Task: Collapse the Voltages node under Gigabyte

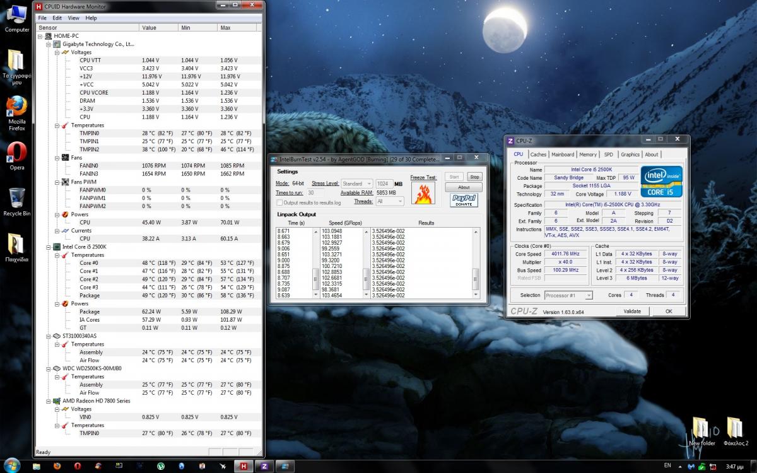Action: click(x=57, y=52)
